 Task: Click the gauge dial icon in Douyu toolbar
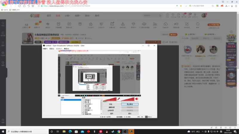point(166,24)
